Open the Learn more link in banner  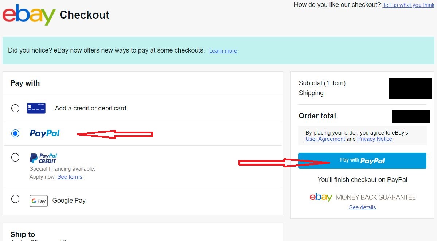click(x=223, y=51)
